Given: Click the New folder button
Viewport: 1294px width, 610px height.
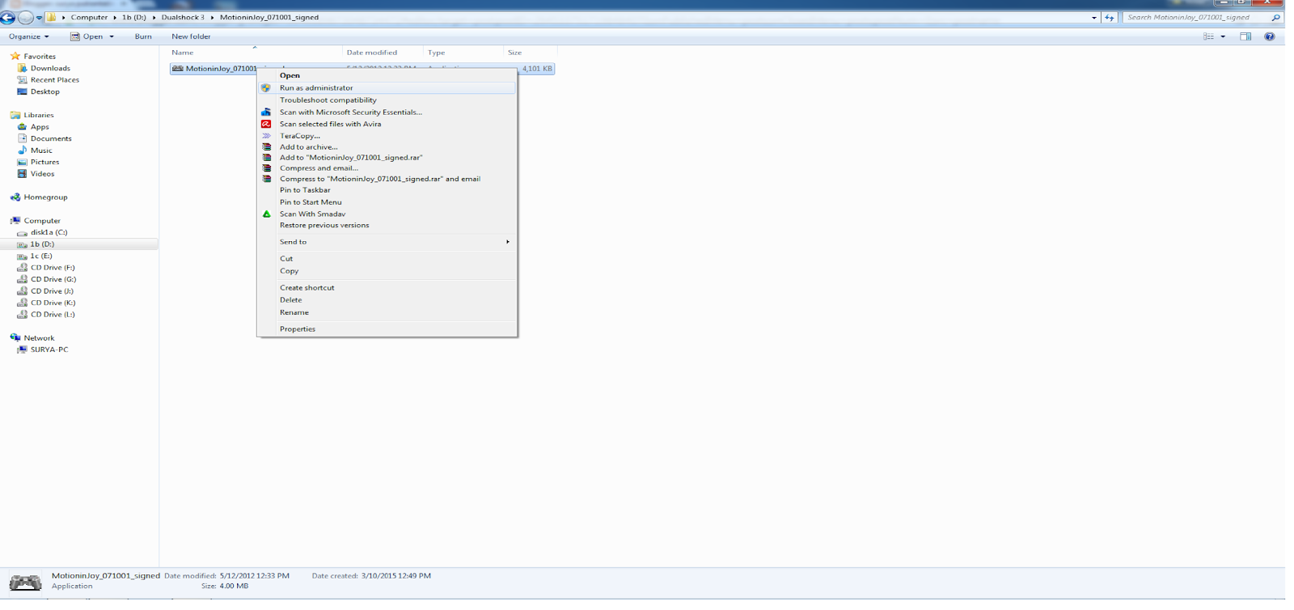Looking at the screenshot, I should click(191, 36).
